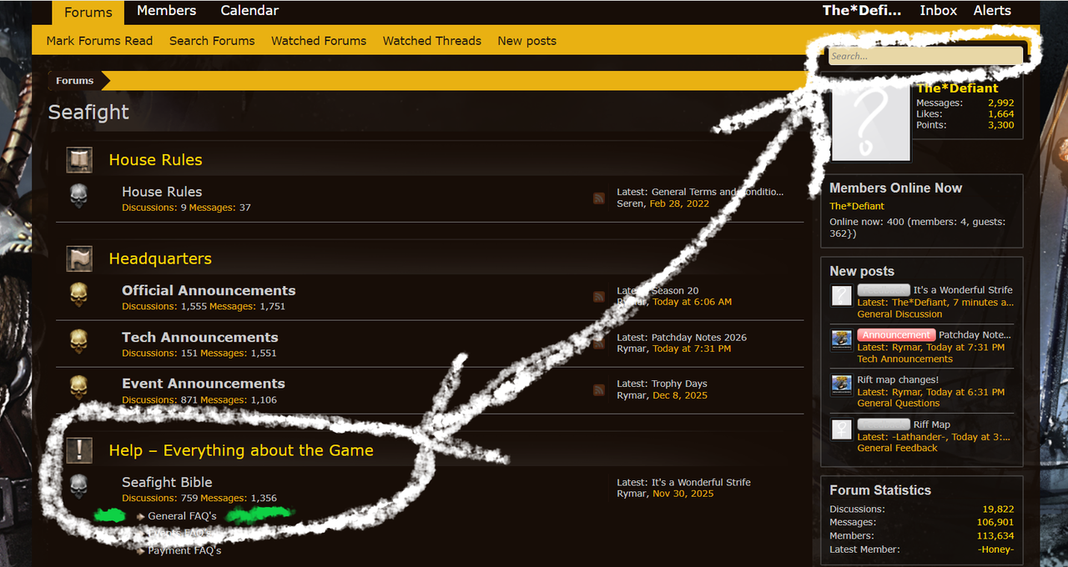The height and width of the screenshot is (567, 1068).
Task: Click avatar beside It's a Wonderful Strife post
Action: pyautogui.click(x=842, y=296)
